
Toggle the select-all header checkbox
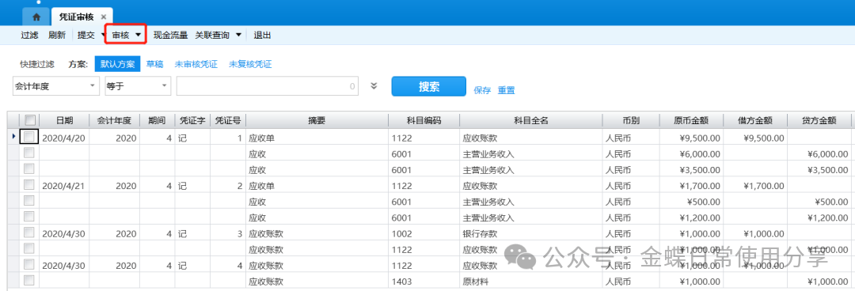[30, 120]
